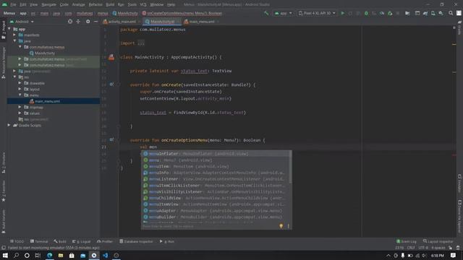Collapse the app module tree node
Image resolution: width=463 pixels, height=260 pixels.
[x=9, y=29]
